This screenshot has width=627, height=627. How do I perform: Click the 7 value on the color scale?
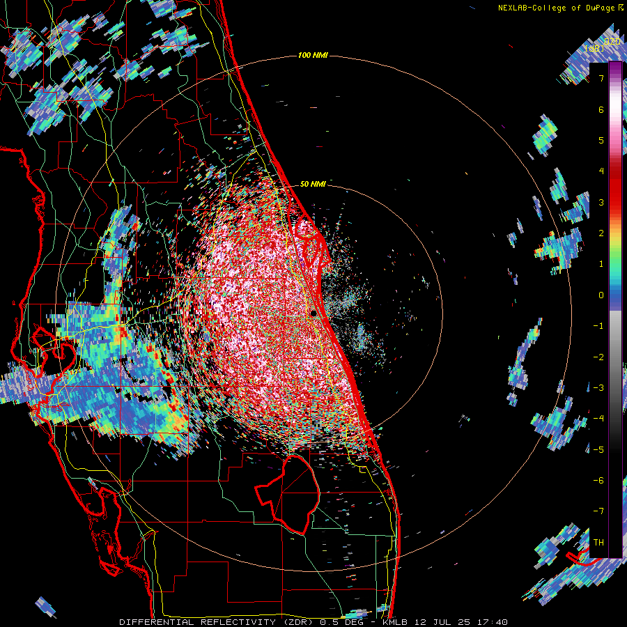601,78
